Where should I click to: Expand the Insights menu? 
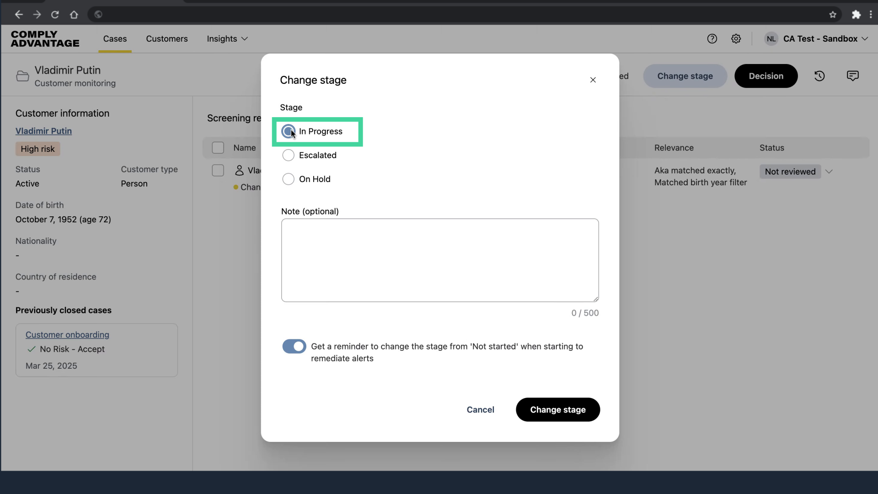coord(227,39)
